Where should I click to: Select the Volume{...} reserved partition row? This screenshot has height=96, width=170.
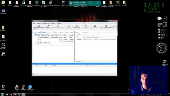[54, 38]
